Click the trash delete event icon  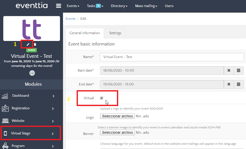pyautogui.click(x=35, y=44)
